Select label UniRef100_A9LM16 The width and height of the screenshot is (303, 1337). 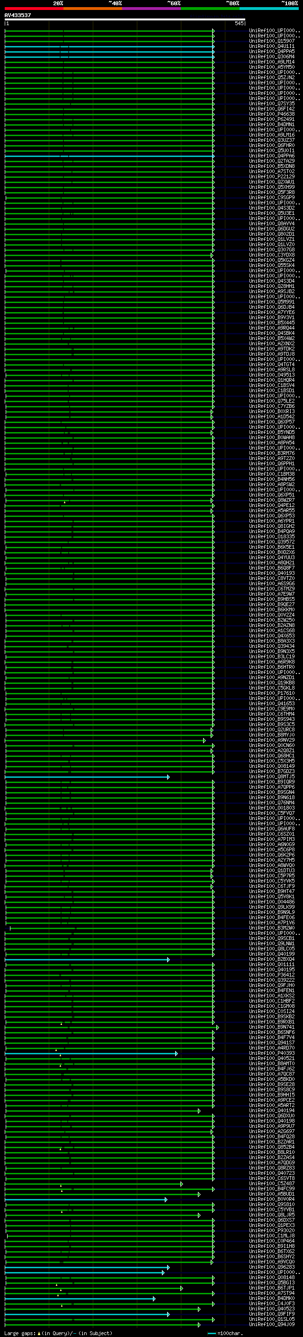(x=272, y=135)
